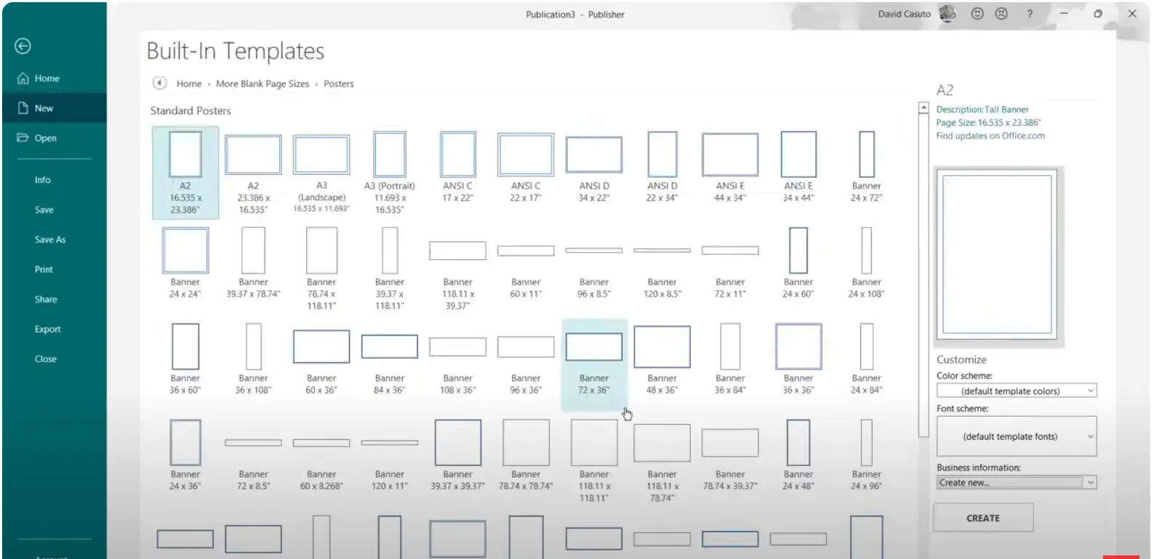Click the frown face feedback icon
This screenshot has width=1154, height=559.
click(1001, 14)
